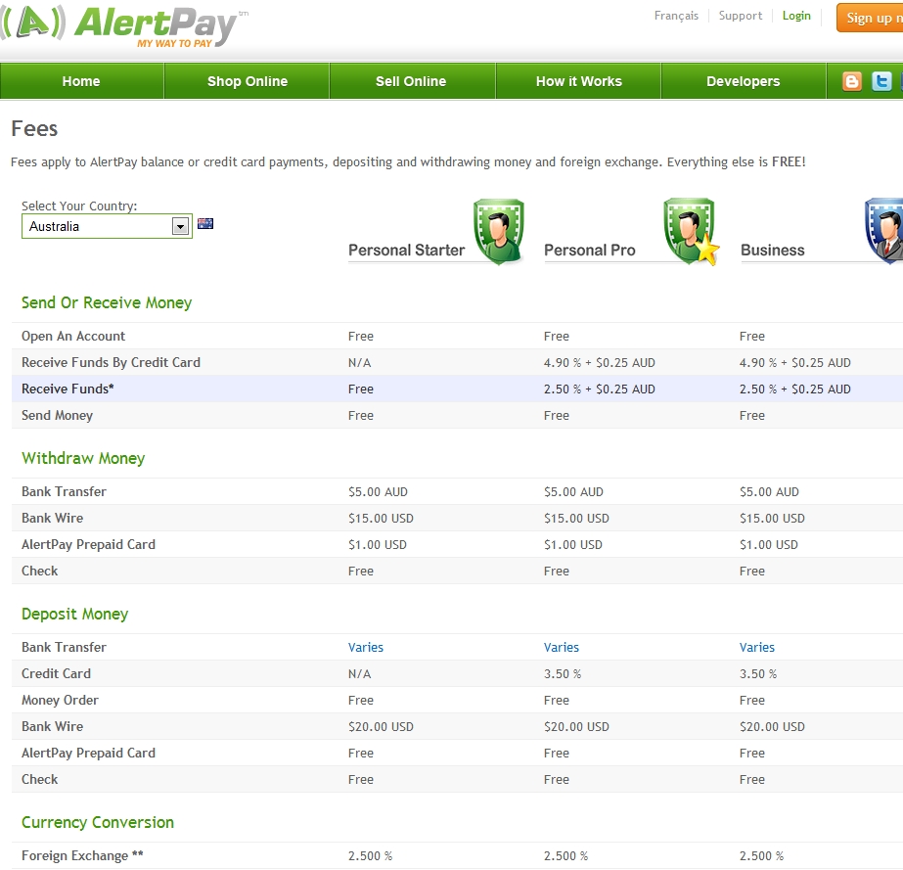903x870 pixels.
Task: Click Business 2.50 % + $0.25 AUD fee
Action: pyautogui.click(x=795, y=389)
